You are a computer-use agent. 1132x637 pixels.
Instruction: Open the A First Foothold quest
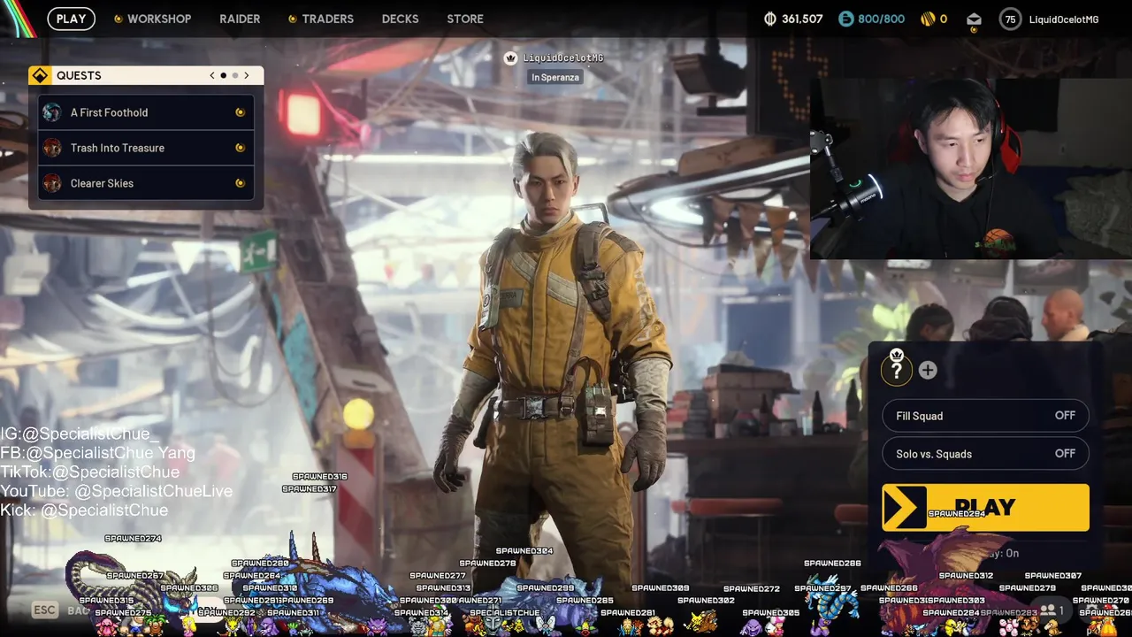click(147, 112)
